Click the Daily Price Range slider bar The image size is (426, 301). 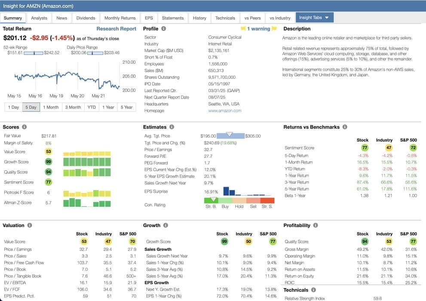click(x=95, y=53)
